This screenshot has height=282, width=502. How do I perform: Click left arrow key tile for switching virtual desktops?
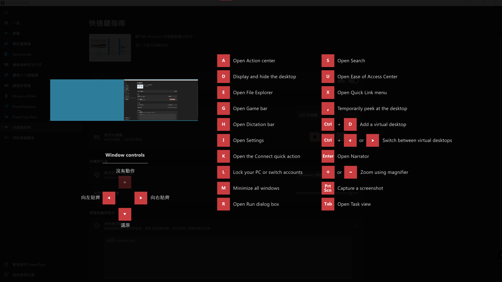coord(350,140)
